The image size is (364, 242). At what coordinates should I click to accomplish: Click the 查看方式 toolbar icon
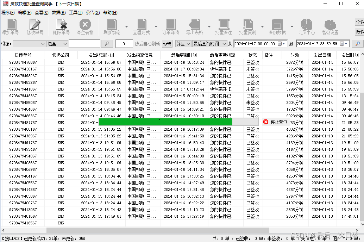[142, 24]
